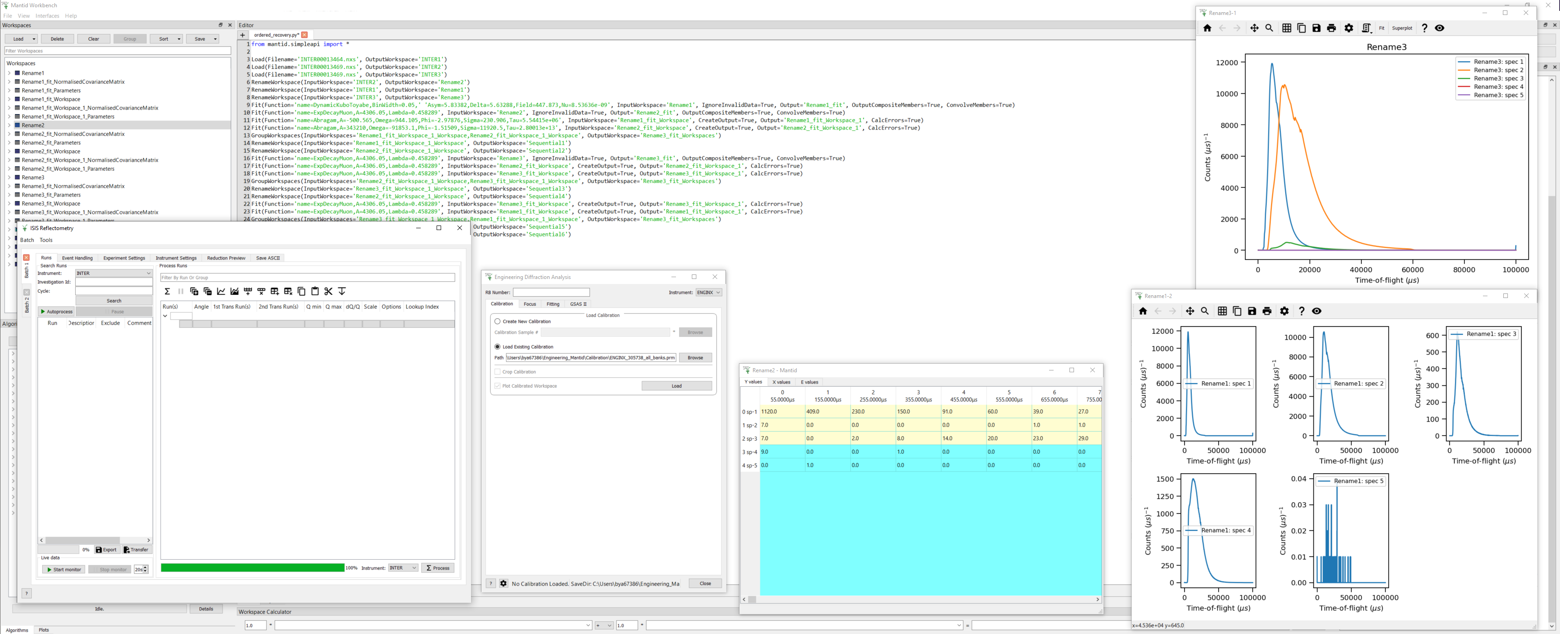Click the eye visibility icon in Rename1-2 toolbar
The image size is (1560, 634).
[x=1317, y=311]
